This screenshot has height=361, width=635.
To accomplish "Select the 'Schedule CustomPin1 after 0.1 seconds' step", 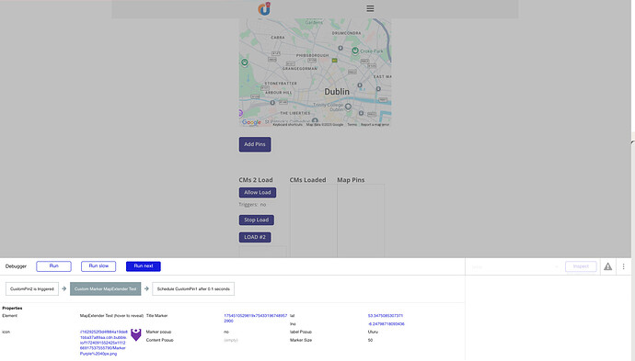I will (193, 289).
